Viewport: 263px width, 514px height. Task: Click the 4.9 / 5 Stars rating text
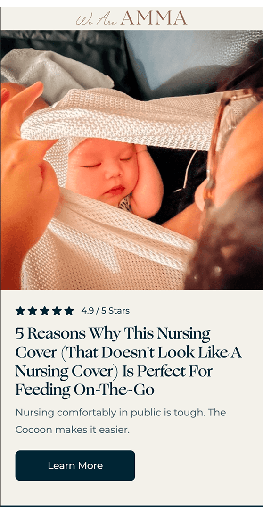106,310
